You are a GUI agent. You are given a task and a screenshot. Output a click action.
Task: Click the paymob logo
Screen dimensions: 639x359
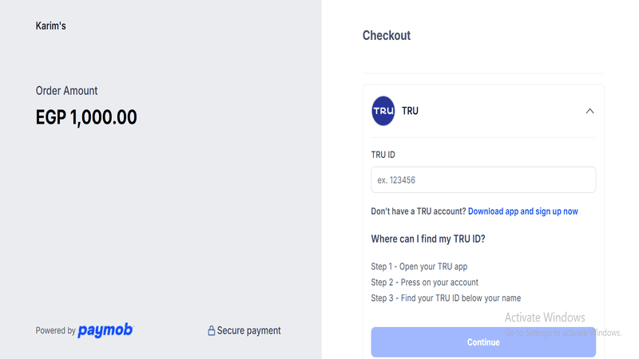click(105, 330)
